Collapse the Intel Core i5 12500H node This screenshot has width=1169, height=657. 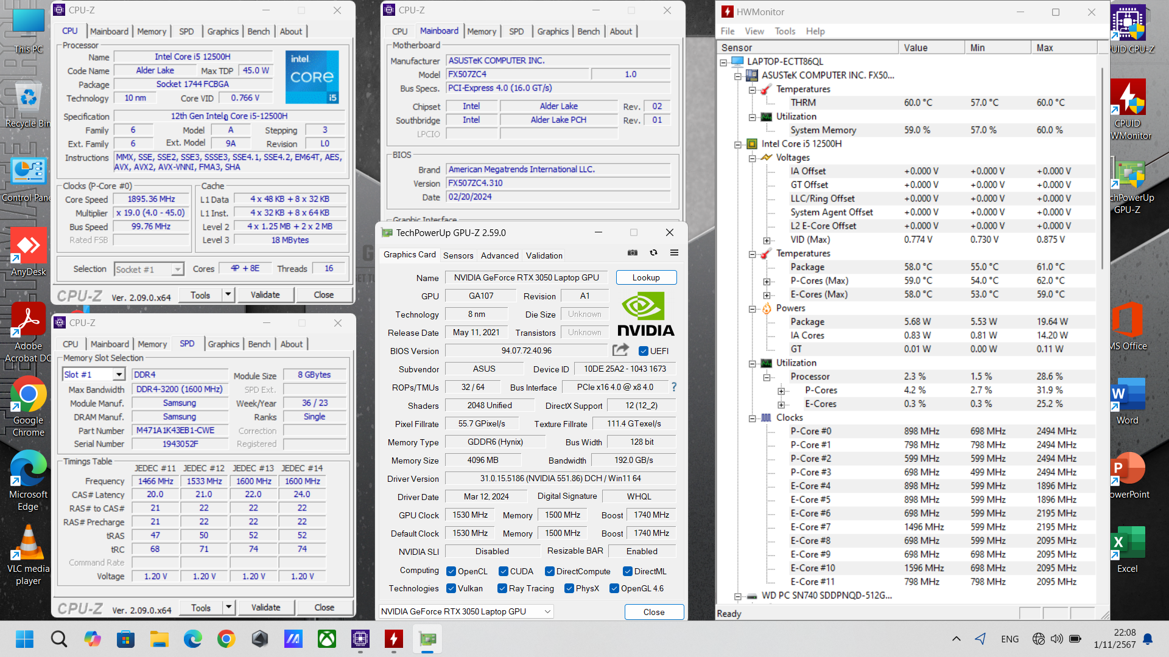738,145
